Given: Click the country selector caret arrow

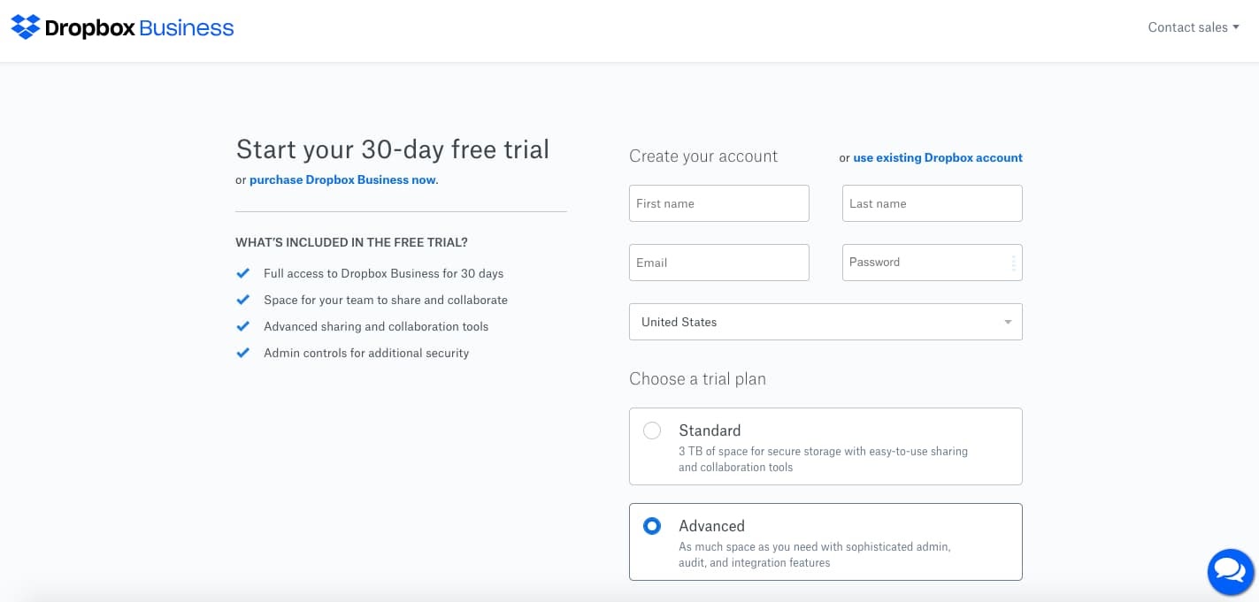Looking at the screenshot, I should [1008, 322].
